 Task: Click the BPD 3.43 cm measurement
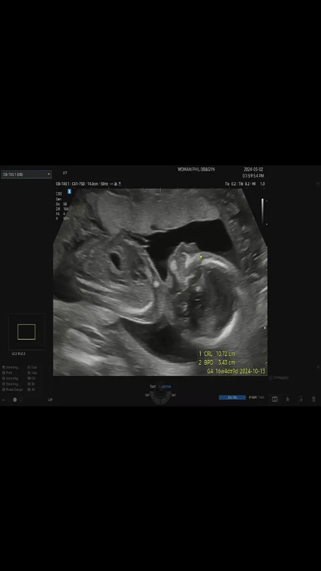pos(217,362)
